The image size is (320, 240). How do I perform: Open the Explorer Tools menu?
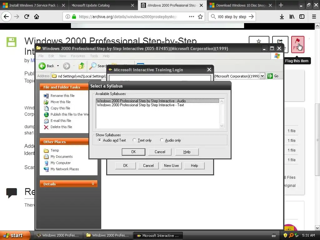point(94,56)
